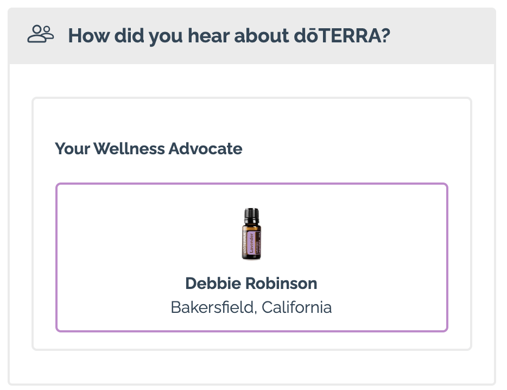
Task: Click the black cap of the oil bottle
Action: point(251,213)
